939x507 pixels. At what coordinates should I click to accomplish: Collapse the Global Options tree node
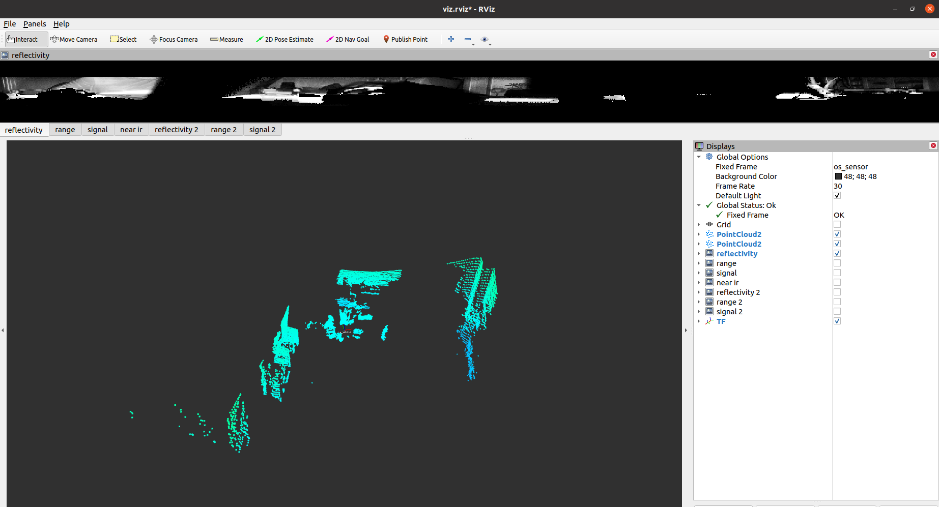699,157
